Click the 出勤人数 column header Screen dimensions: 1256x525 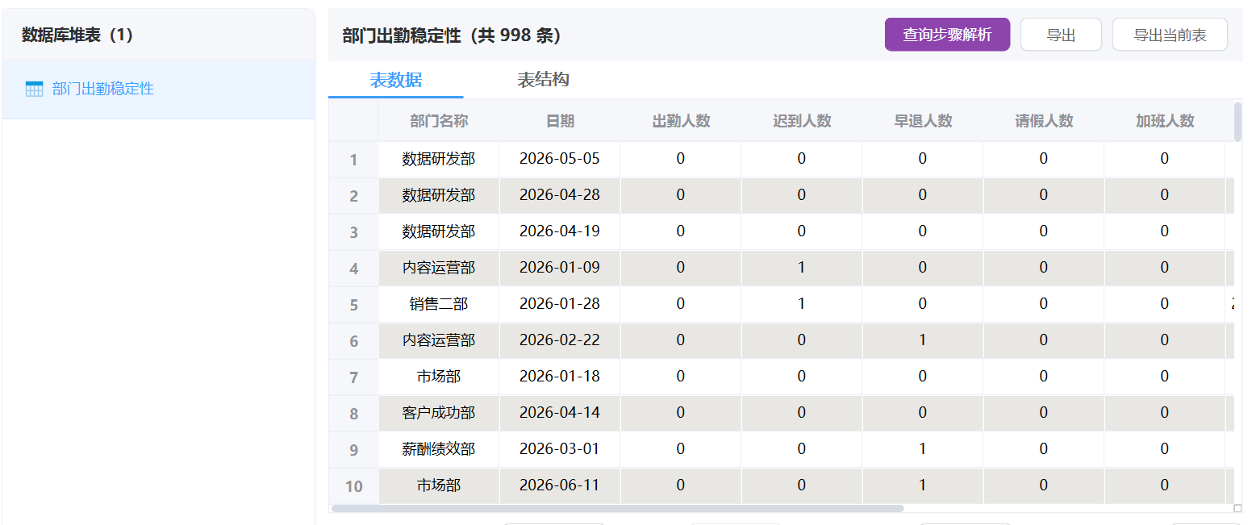681,121
